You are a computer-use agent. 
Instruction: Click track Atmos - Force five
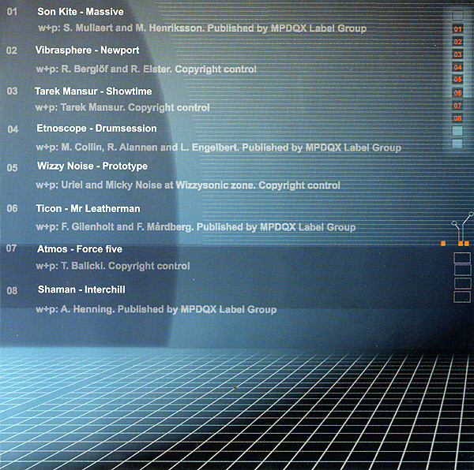[x=80, y=248]
